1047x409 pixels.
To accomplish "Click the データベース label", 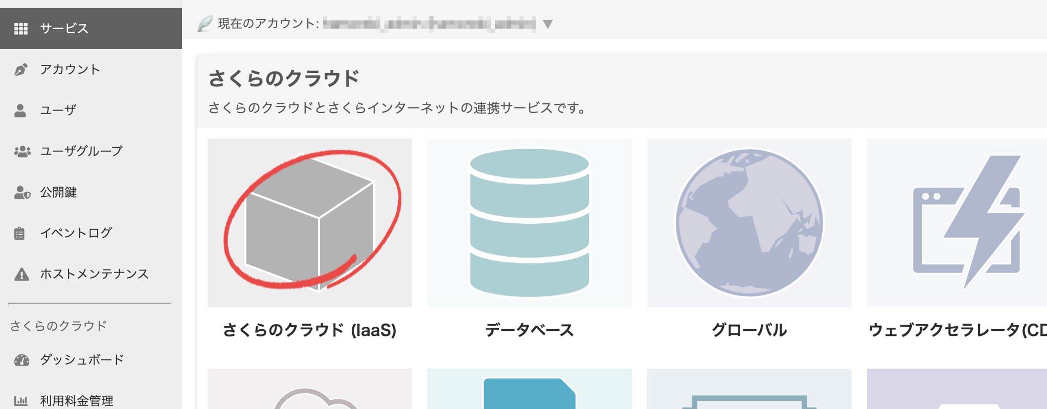I will pos(530,330).
